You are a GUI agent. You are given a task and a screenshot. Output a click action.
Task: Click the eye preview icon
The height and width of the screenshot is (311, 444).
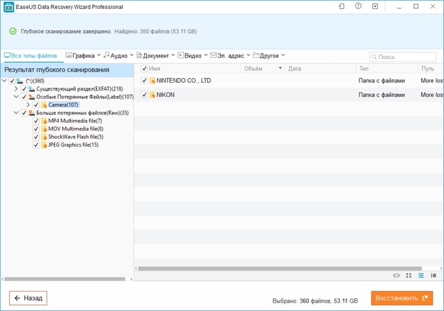pos(396,275)
